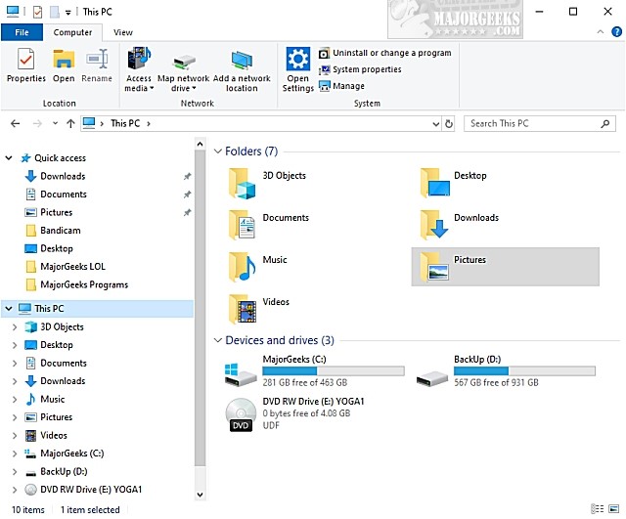Expand the 3D Objects tree node
626x519 pixels.
coord(14,327)
